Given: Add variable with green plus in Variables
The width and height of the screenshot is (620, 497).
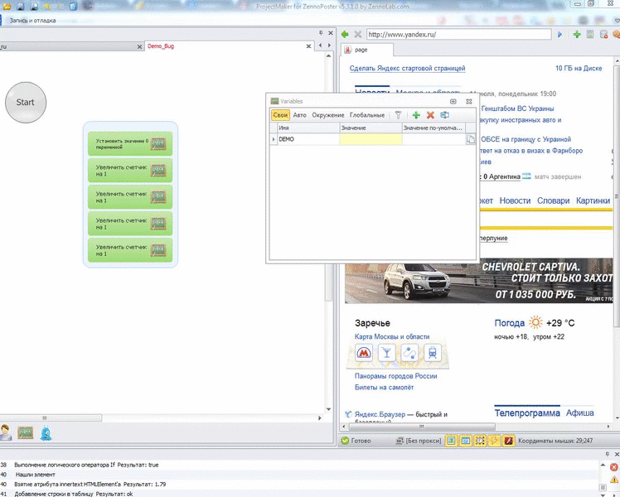Looking at the screenshot, I should click(416, 115).
